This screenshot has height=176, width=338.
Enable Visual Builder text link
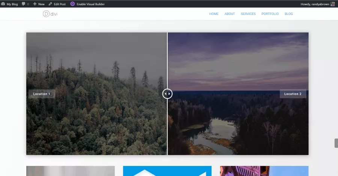91,4
